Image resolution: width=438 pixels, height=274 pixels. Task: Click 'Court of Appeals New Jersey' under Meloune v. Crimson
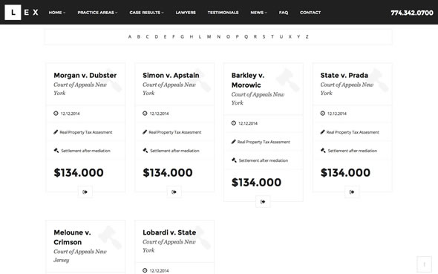click(x=80, y=256)
